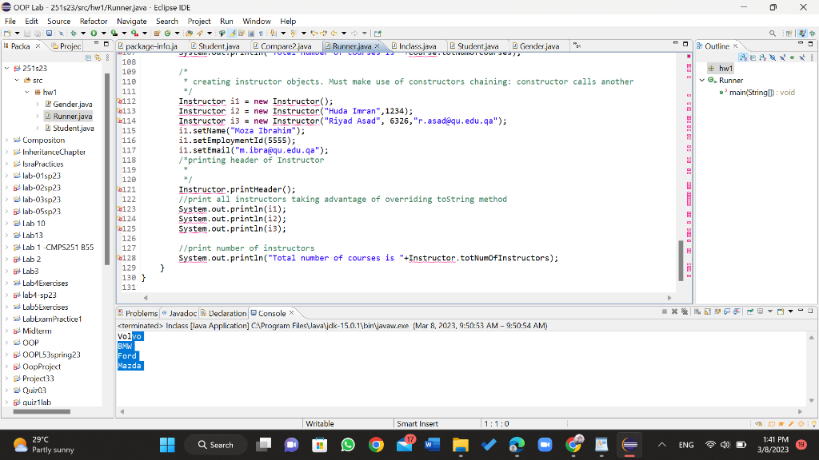Click the Windows Start button
Screen dimensions: 819x460
point(167,445)
